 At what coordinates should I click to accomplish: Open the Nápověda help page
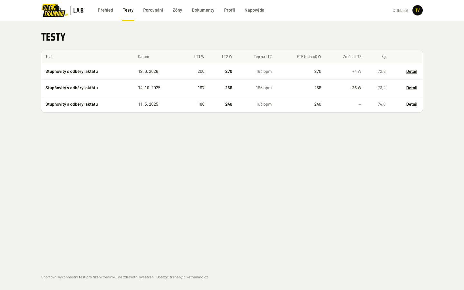pos(254,10)
